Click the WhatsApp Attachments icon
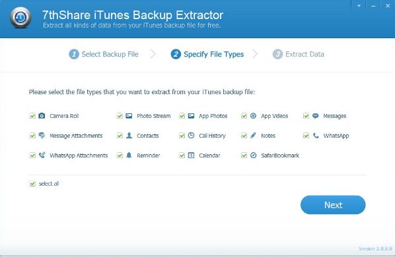The image size is (395, 257). click(x=42, y=156)
